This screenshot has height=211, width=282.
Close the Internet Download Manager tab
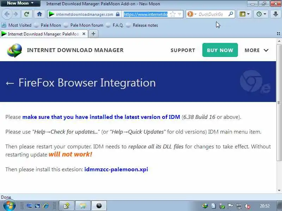point(84,34)
